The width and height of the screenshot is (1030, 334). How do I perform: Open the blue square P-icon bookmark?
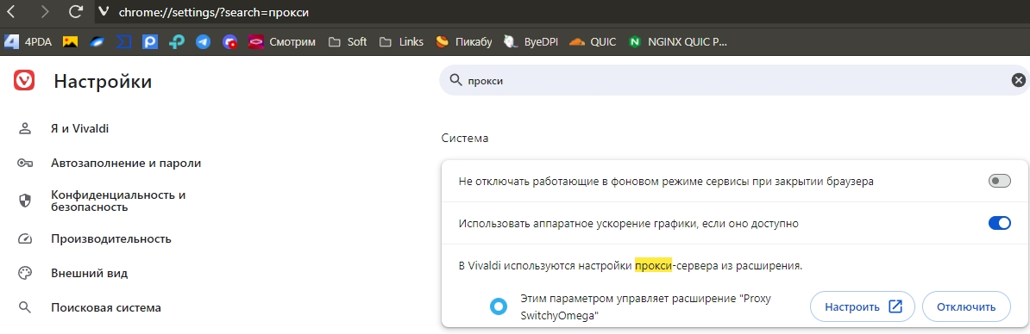click(150, 42)
